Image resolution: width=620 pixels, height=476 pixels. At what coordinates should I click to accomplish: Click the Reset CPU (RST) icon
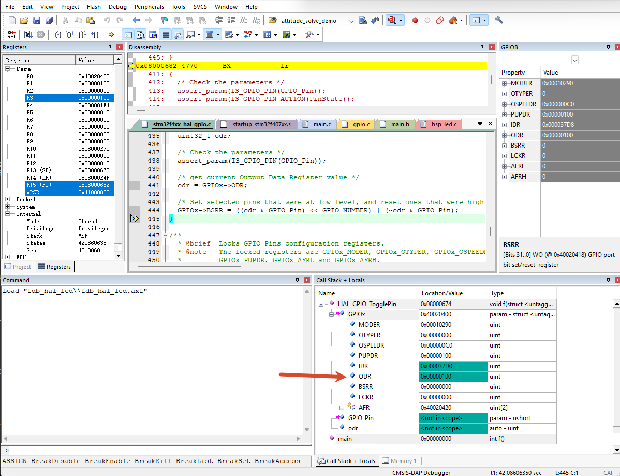[12, 35]
